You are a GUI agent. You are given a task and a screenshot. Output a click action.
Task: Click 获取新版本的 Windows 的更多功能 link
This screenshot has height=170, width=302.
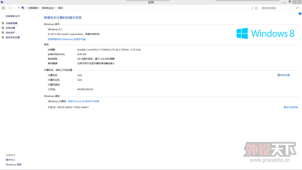pos(67,39)
